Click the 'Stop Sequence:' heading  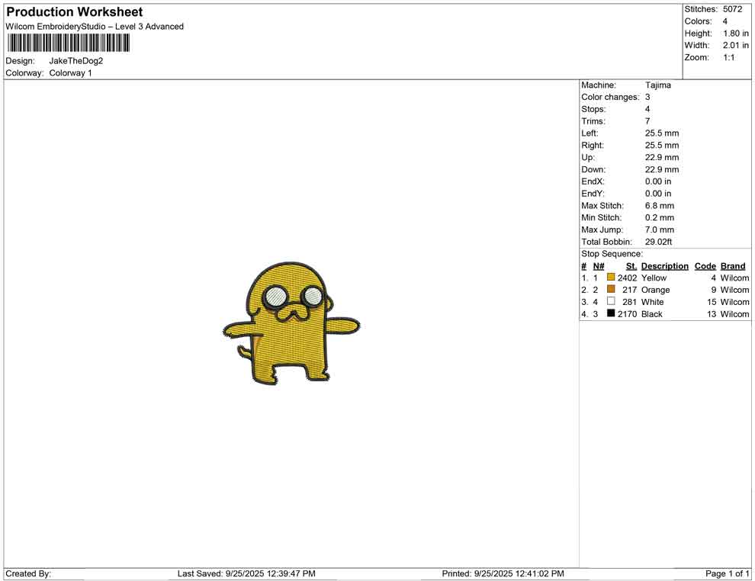click(612, 254)
